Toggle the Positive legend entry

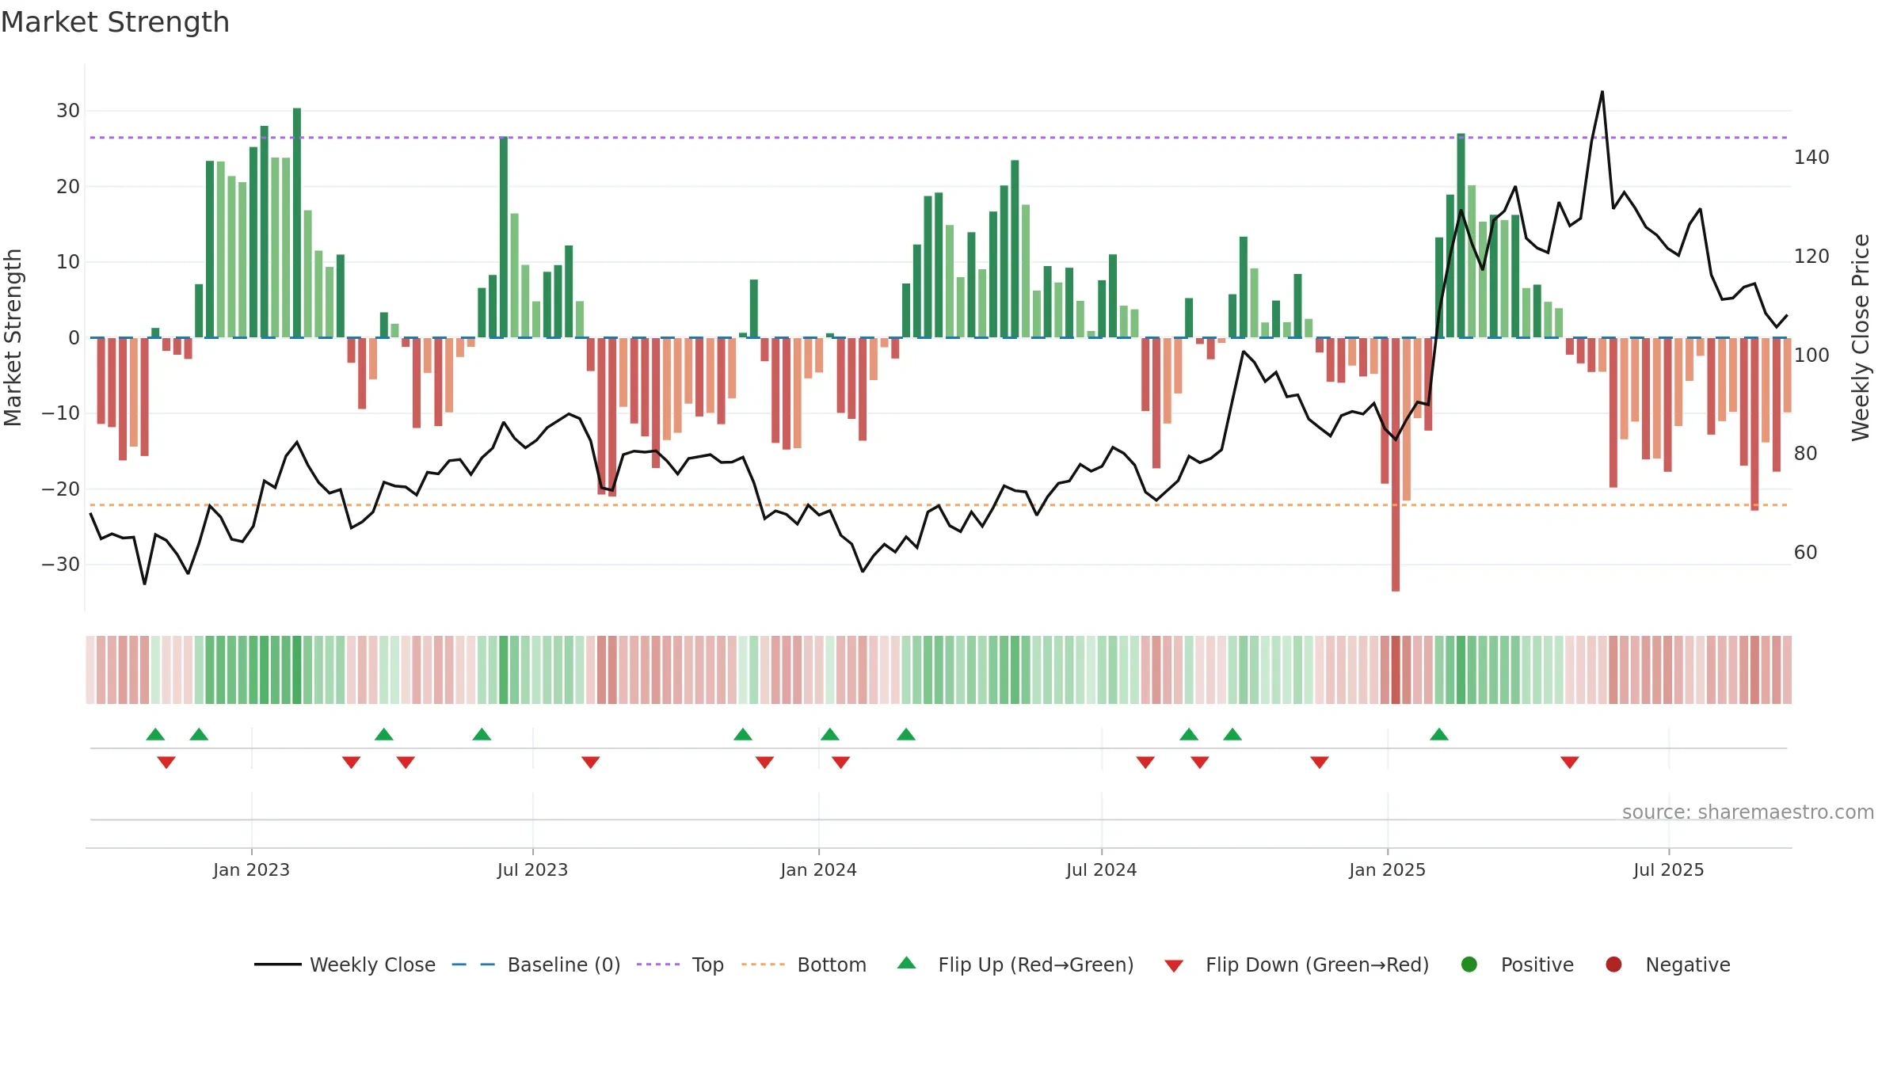click(1517, 964)
